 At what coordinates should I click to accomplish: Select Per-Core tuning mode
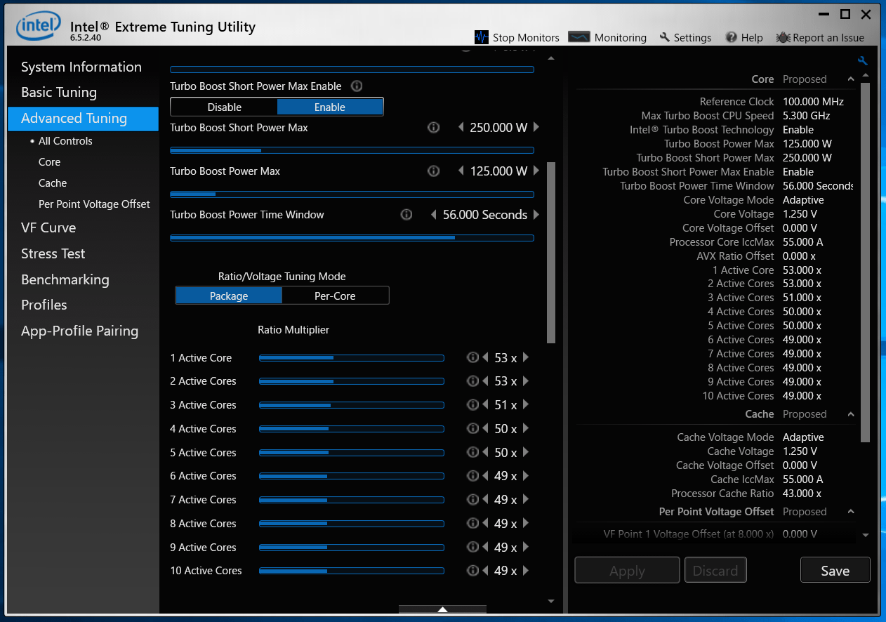[x=335, y=296]
